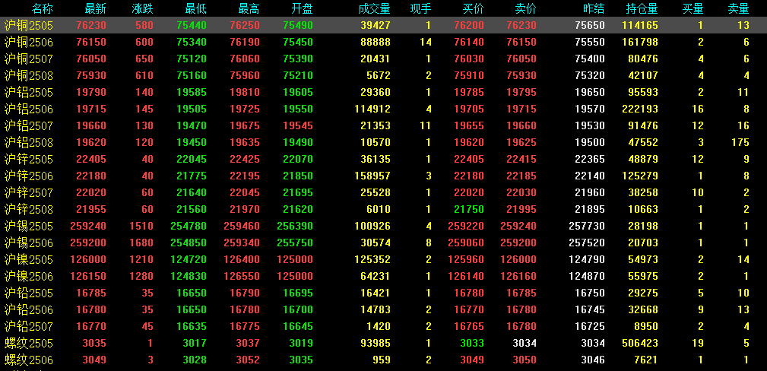This screenshot has height=371, width=767.
Task: Click volume 114912 of 沪铝2506
Action: point(372,109)
